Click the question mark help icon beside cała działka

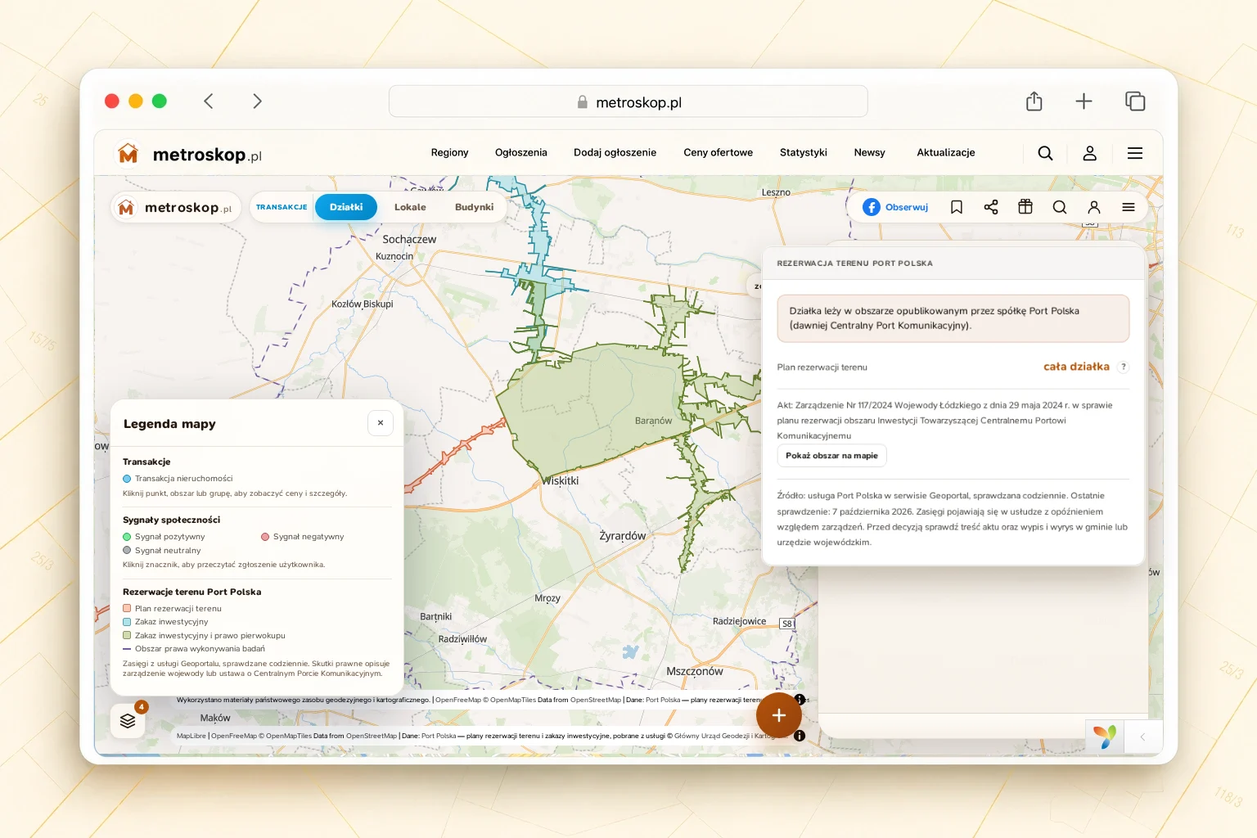(x=1124, y=367)
